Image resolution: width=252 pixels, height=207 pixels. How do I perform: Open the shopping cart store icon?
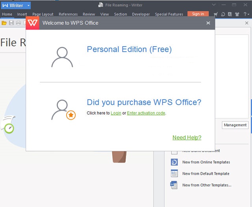[216, 14]
